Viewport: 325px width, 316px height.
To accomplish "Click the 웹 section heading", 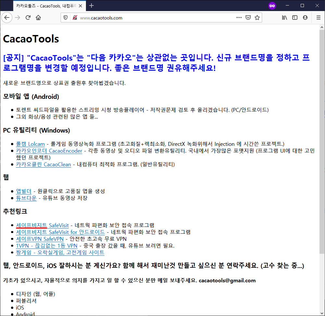I will (x=6, y=177).
